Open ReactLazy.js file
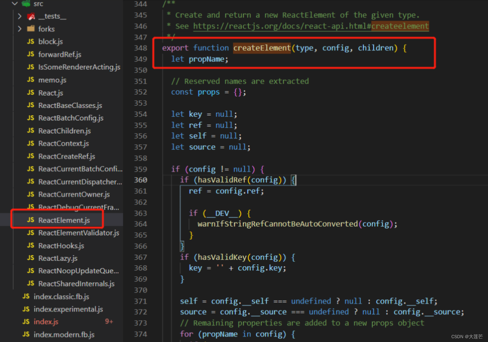This screenshot has width=488, height=342. [58, 258]
